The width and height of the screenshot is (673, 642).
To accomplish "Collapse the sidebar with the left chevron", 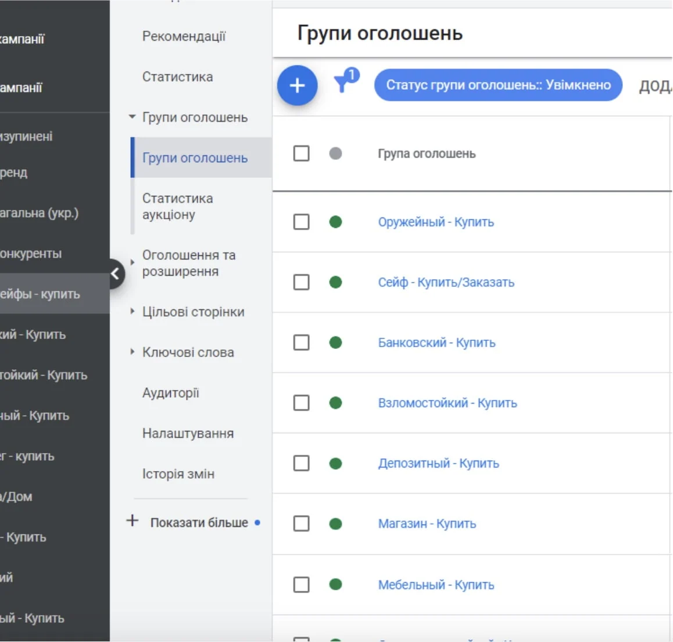I will 116,273.
